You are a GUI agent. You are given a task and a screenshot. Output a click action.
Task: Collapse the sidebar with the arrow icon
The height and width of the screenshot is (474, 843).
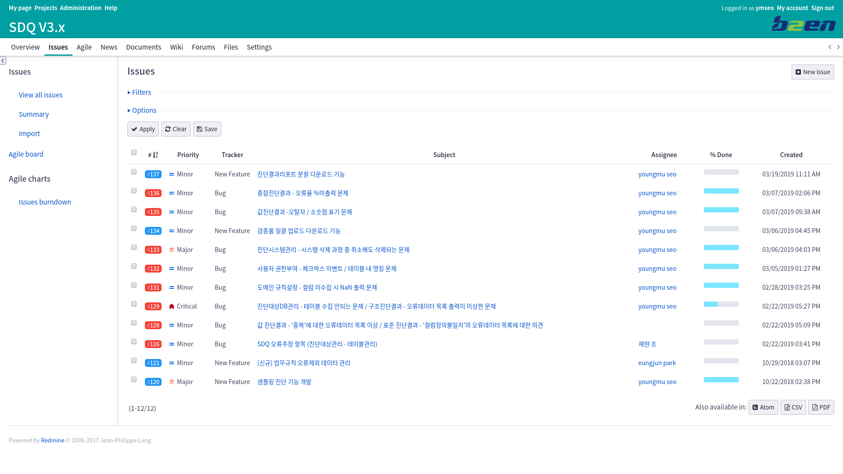coord(3,61)
